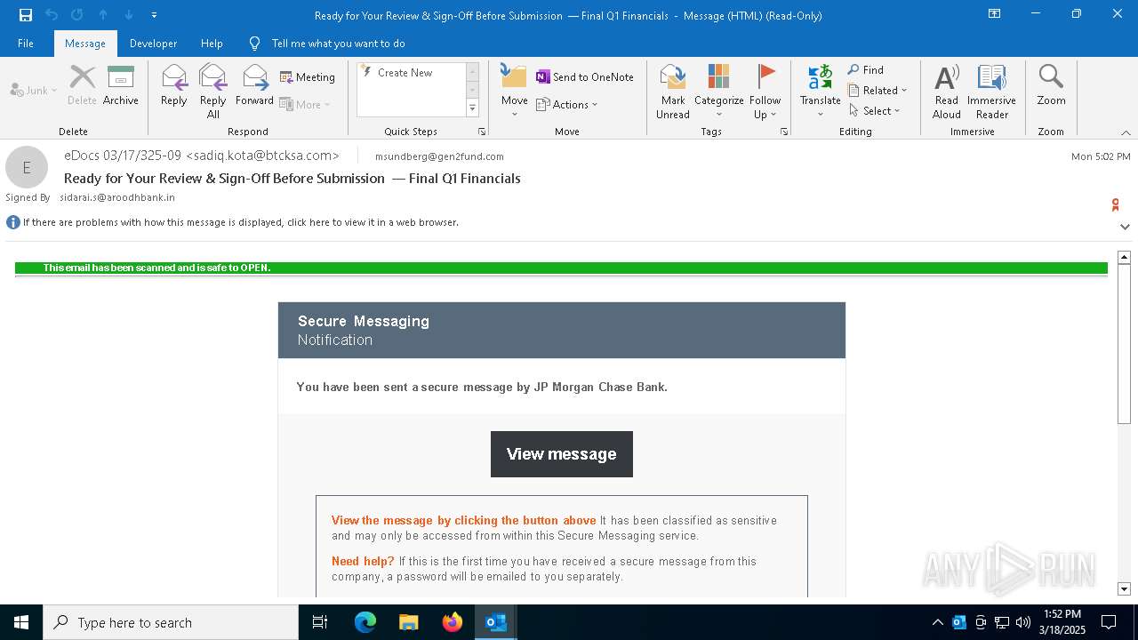Image resolution: width=1138 pixels, height=640 pixels.
Task: Open the Zoom magnifier tool
Action: [x=1051, y=85]
